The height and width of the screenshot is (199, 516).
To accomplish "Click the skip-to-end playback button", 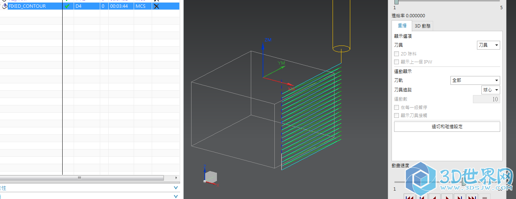I will [473, 196].
